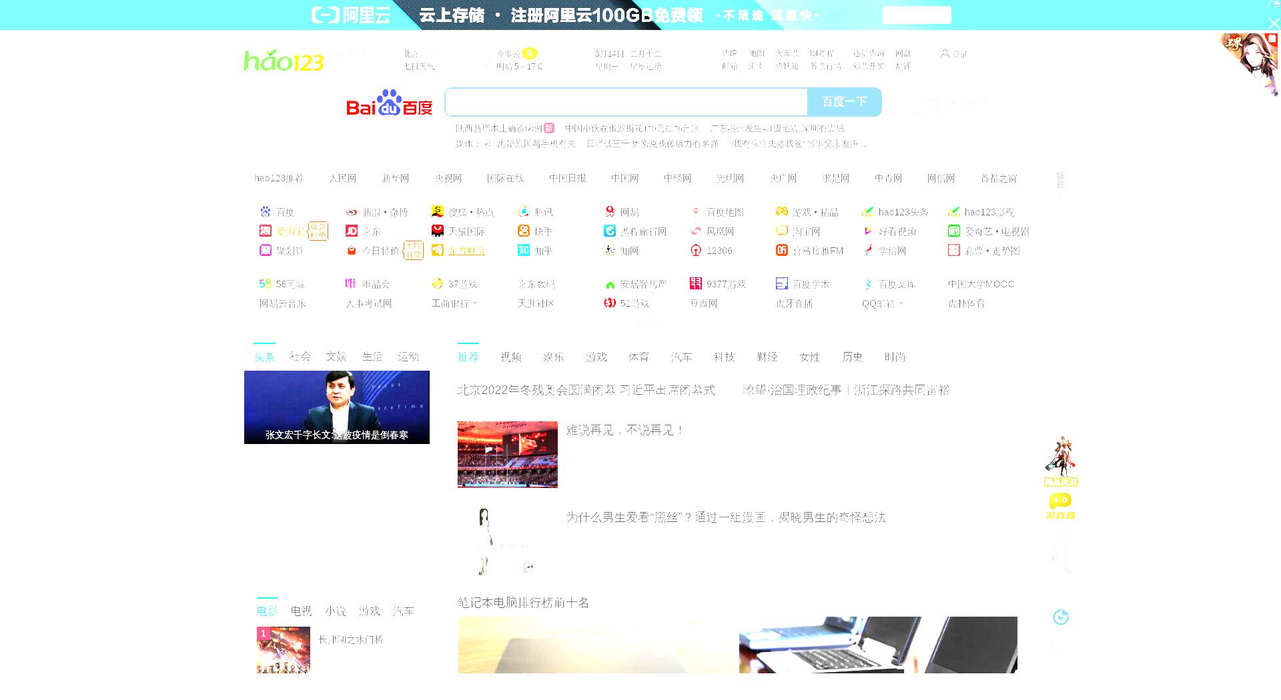Click the Ctrip icon beside 携程旅行网
Screen dimensions: 1281x700
click(x=610, y=231)
